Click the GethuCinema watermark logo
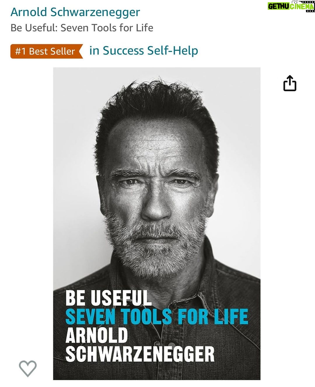The height and width of the screenshot is (387, 315). 291,6
